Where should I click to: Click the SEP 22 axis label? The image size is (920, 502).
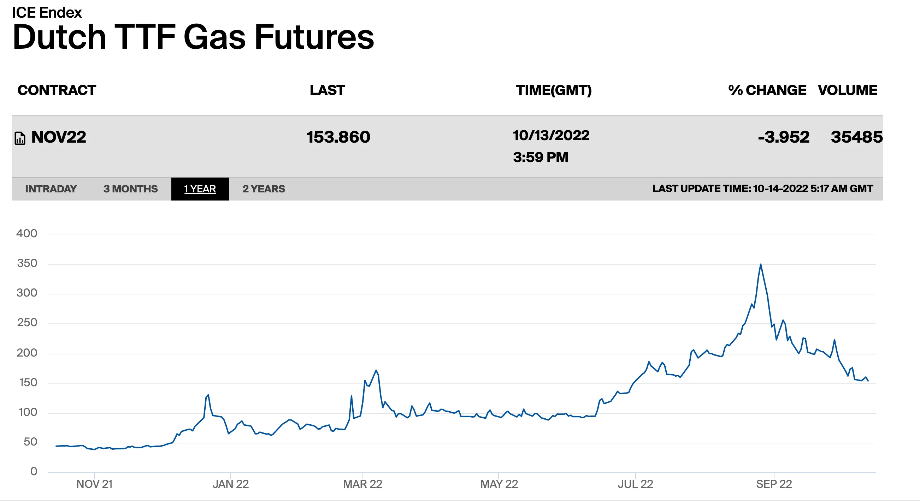(774, 484)
